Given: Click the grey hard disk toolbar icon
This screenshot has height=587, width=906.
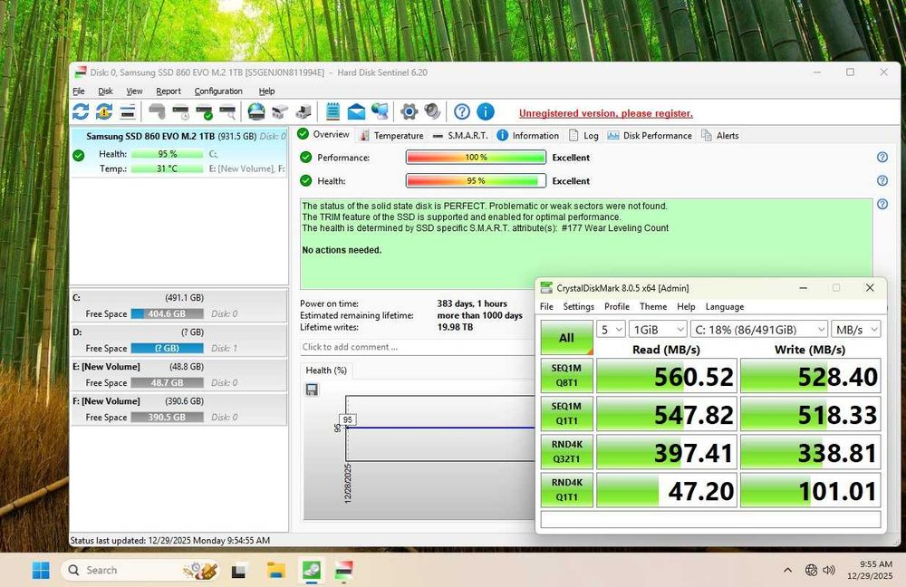Looking at the screenshot, I should pos(157,111).
